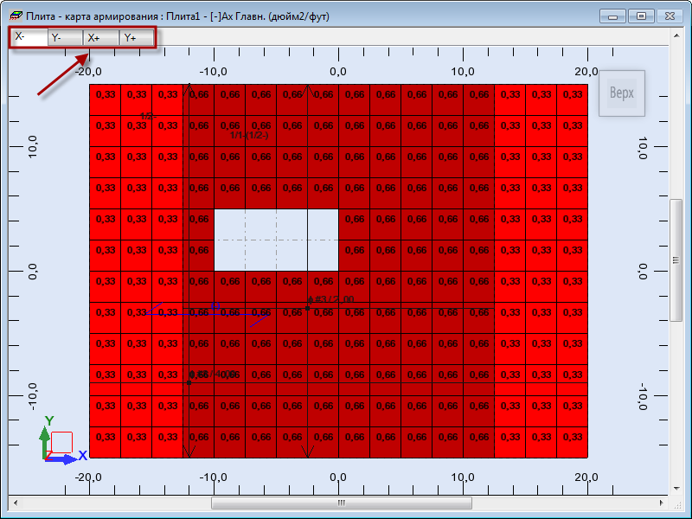Click the window title text Плита - карта армирования
This screenshot has height=519, width=692.
click(92, 16)
